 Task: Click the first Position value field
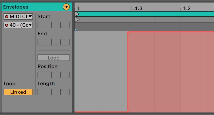45,75
